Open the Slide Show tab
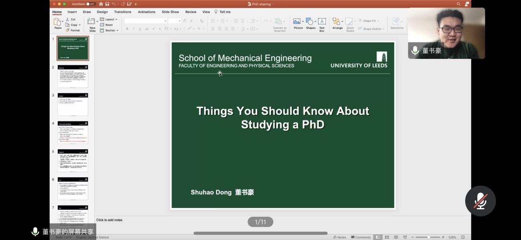 click(170, 12)
